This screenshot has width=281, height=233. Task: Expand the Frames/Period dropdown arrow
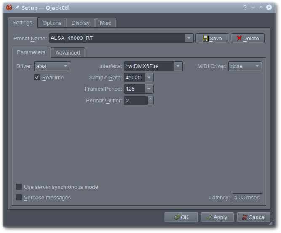click(x=149, y=89)
